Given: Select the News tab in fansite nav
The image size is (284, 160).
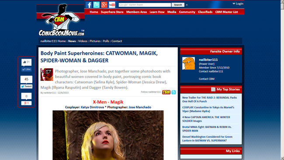Looking at the screenshot, I should (x=72, y=41).
